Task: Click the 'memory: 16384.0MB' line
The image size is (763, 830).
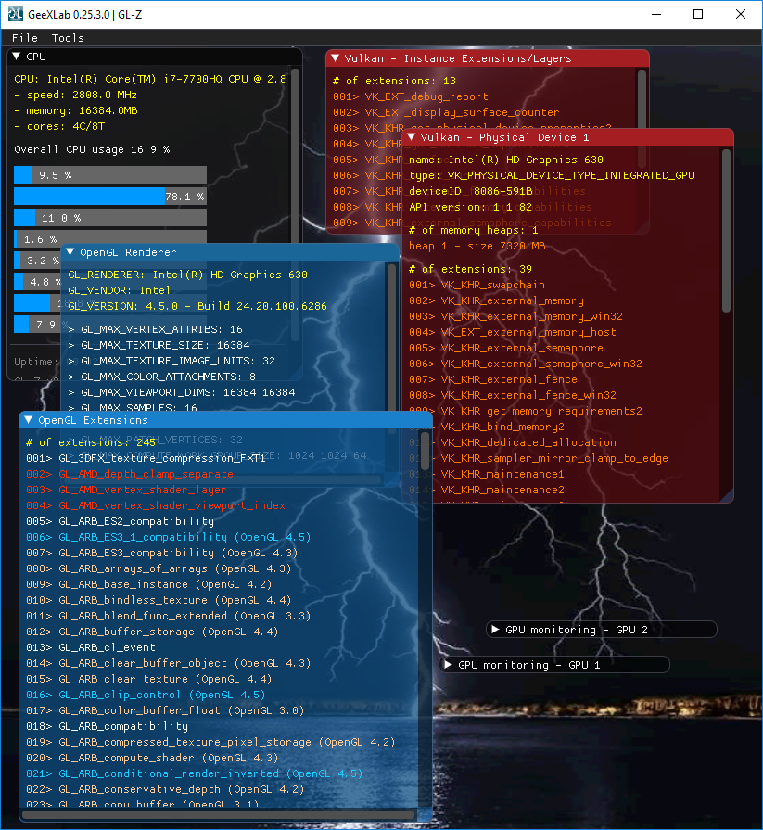Action: tap(76, 110)
